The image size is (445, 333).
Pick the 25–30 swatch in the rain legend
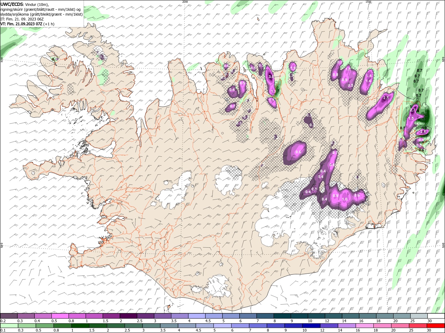coord(418,326)
